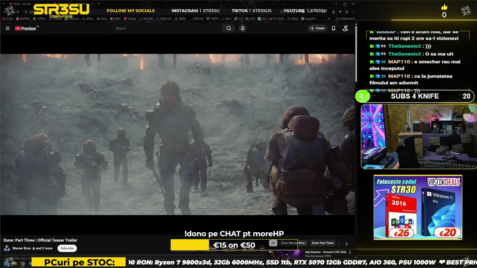Open the more actions ellipsis under video
The width and height of the screenshot is (477, 268).
[x=262, y=248]
